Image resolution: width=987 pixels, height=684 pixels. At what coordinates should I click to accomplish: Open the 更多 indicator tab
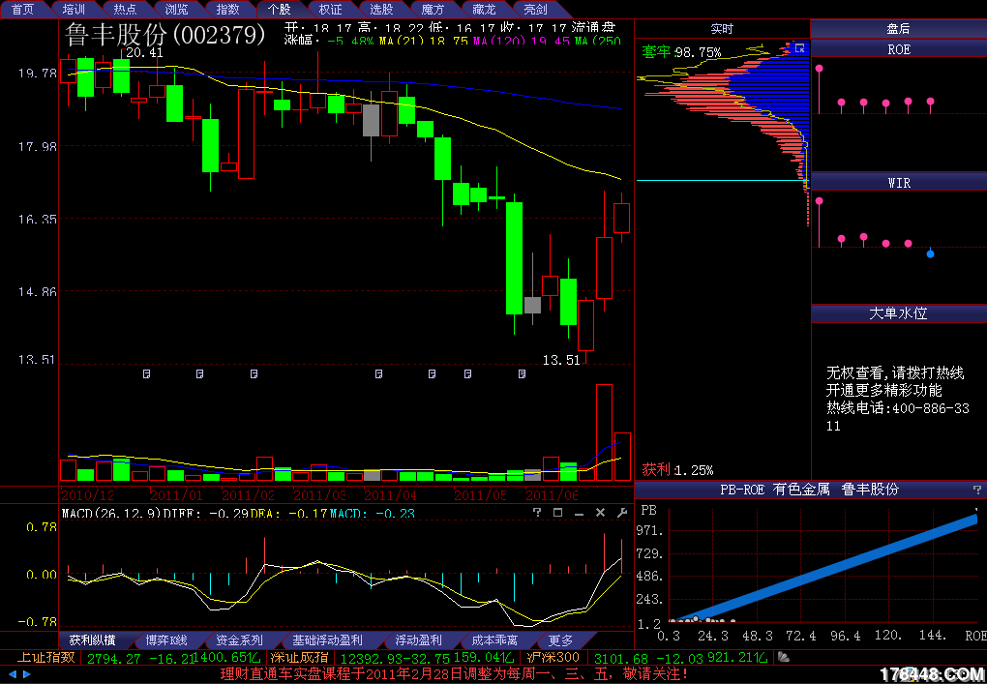pos(560,640)
